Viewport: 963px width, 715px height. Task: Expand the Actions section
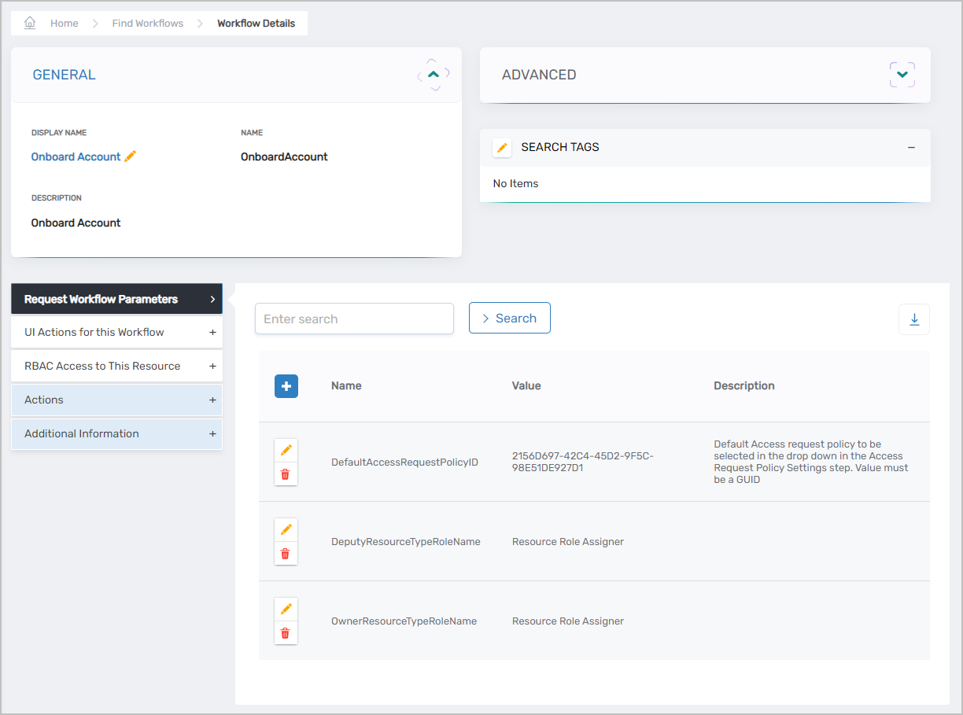point(116,400)
